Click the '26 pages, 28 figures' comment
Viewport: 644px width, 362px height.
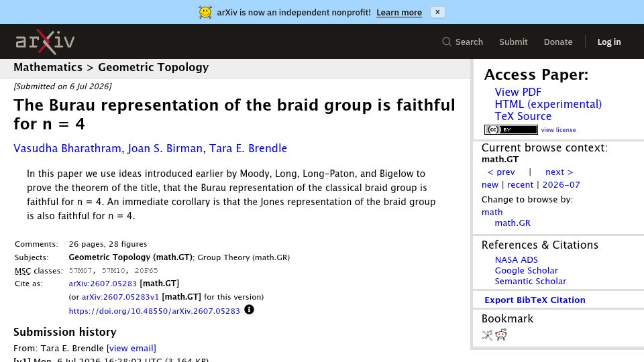click(x=108, y=244)
